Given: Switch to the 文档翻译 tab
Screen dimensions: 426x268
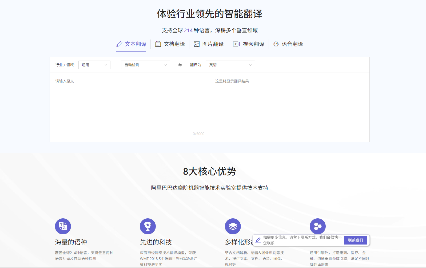Looking at the screenshot, I should pyautogui.click(x=170, y=44).
